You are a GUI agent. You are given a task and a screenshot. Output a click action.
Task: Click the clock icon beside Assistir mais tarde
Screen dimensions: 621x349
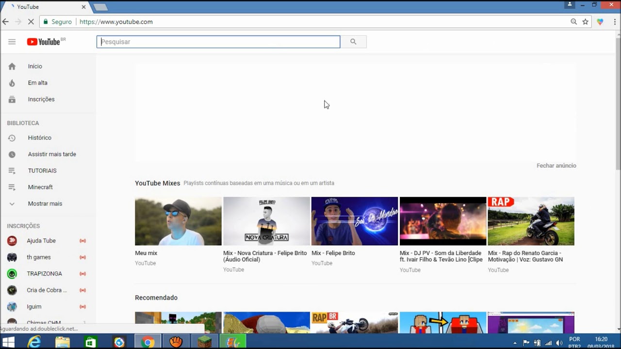tap(12, 154)
